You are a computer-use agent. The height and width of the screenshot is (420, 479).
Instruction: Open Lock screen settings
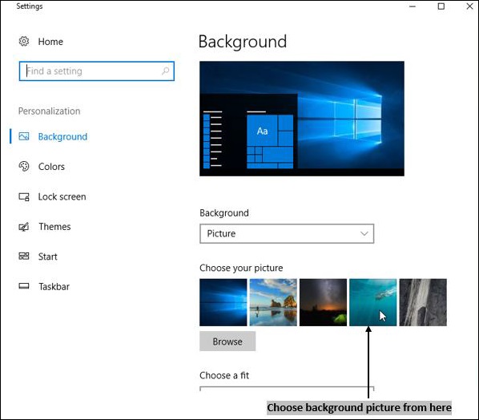click(x=62, y=196)
